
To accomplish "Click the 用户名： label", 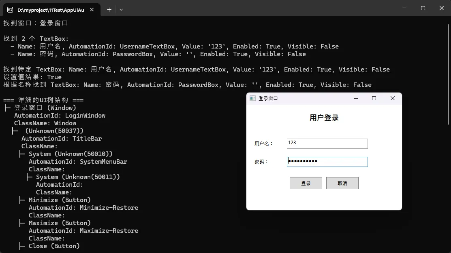I will click(x=264, y=144).
